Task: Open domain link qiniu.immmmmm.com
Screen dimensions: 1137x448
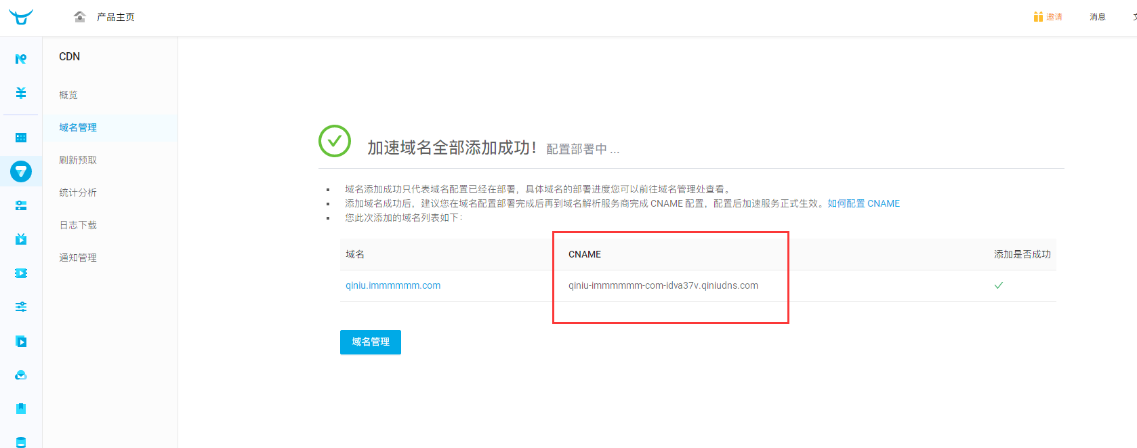Action: (x=393, y=285)
